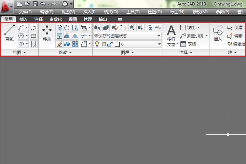The width and height of the screenshot is (246, 164).
Task: Select the Circle tool
Action: [x=21, y=36]
